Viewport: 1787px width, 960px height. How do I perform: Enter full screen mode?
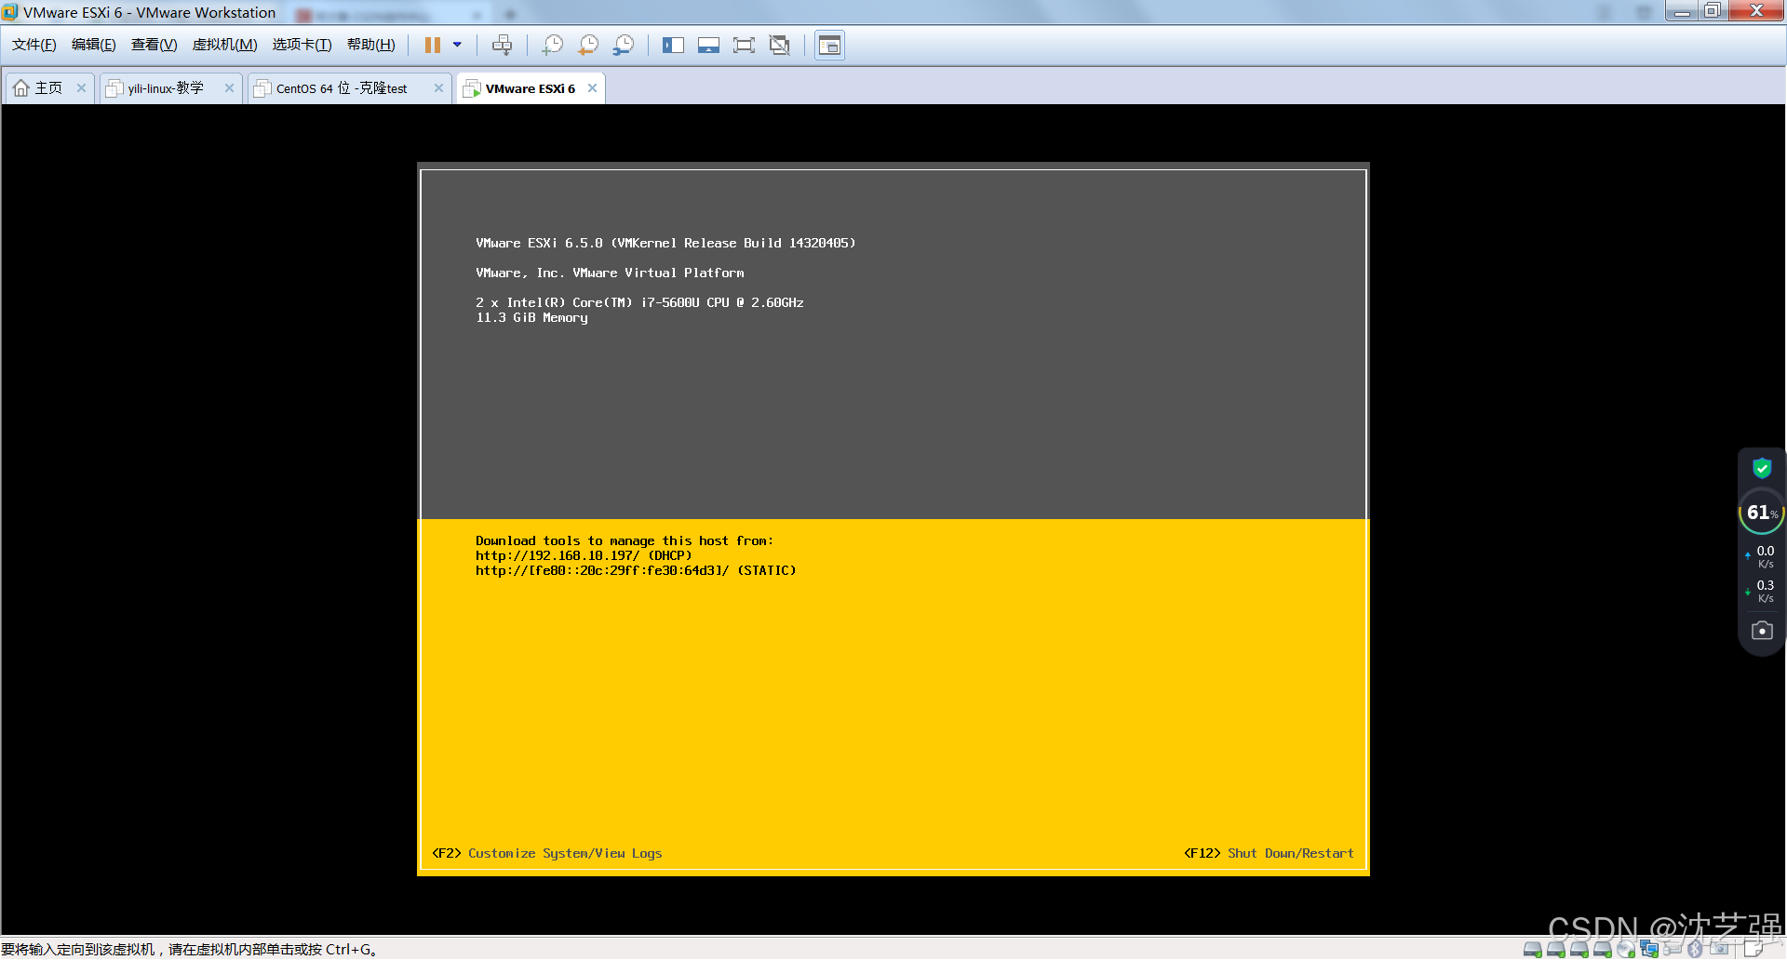[x=744, y=45]
